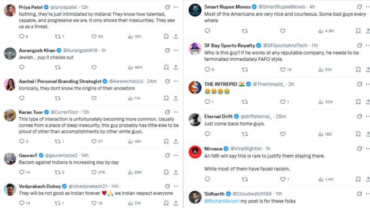Open Nirvana's red profile picture
This screenshot has width=370, height=208.
click(195, 152)
